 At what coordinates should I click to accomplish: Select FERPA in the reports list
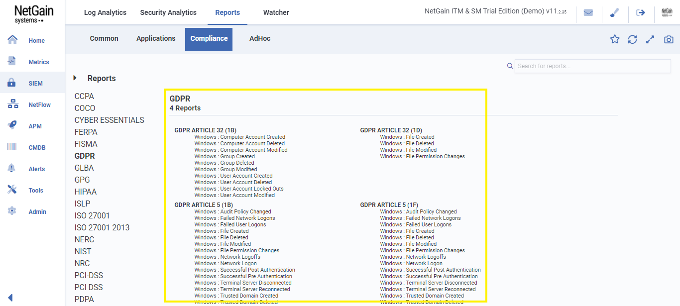(x=86, y=132)
